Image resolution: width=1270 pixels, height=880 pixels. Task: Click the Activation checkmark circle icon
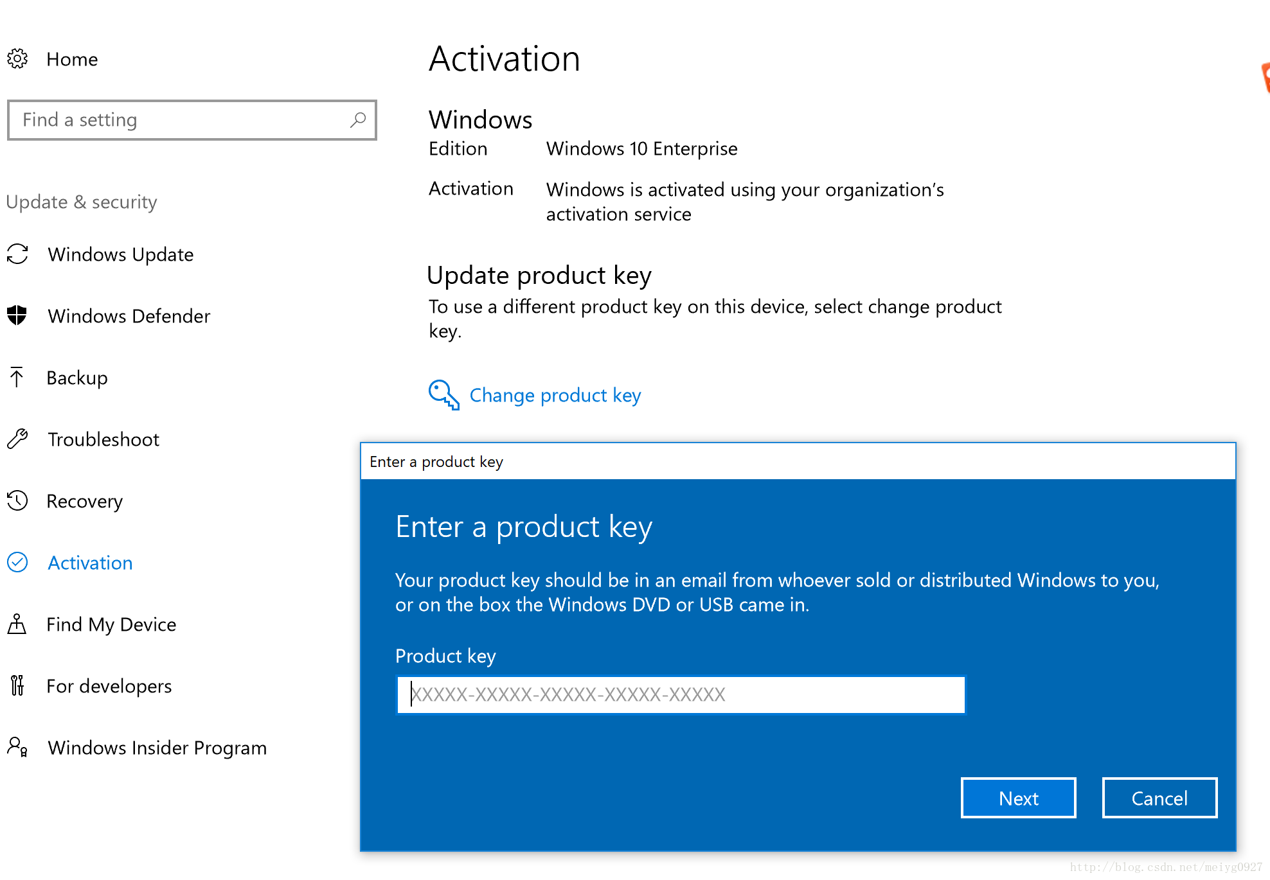click(x=17, y=562)
